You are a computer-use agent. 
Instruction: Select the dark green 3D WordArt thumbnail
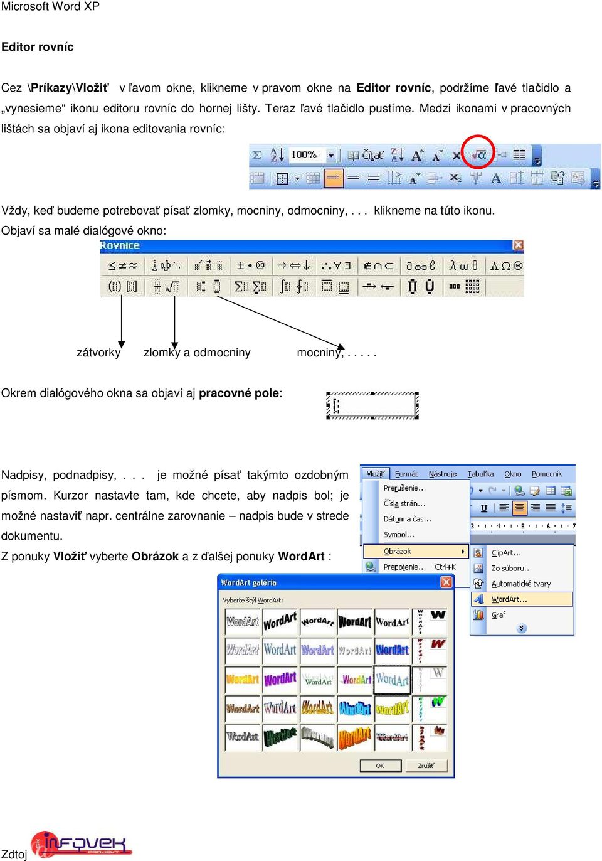point(280,737)
